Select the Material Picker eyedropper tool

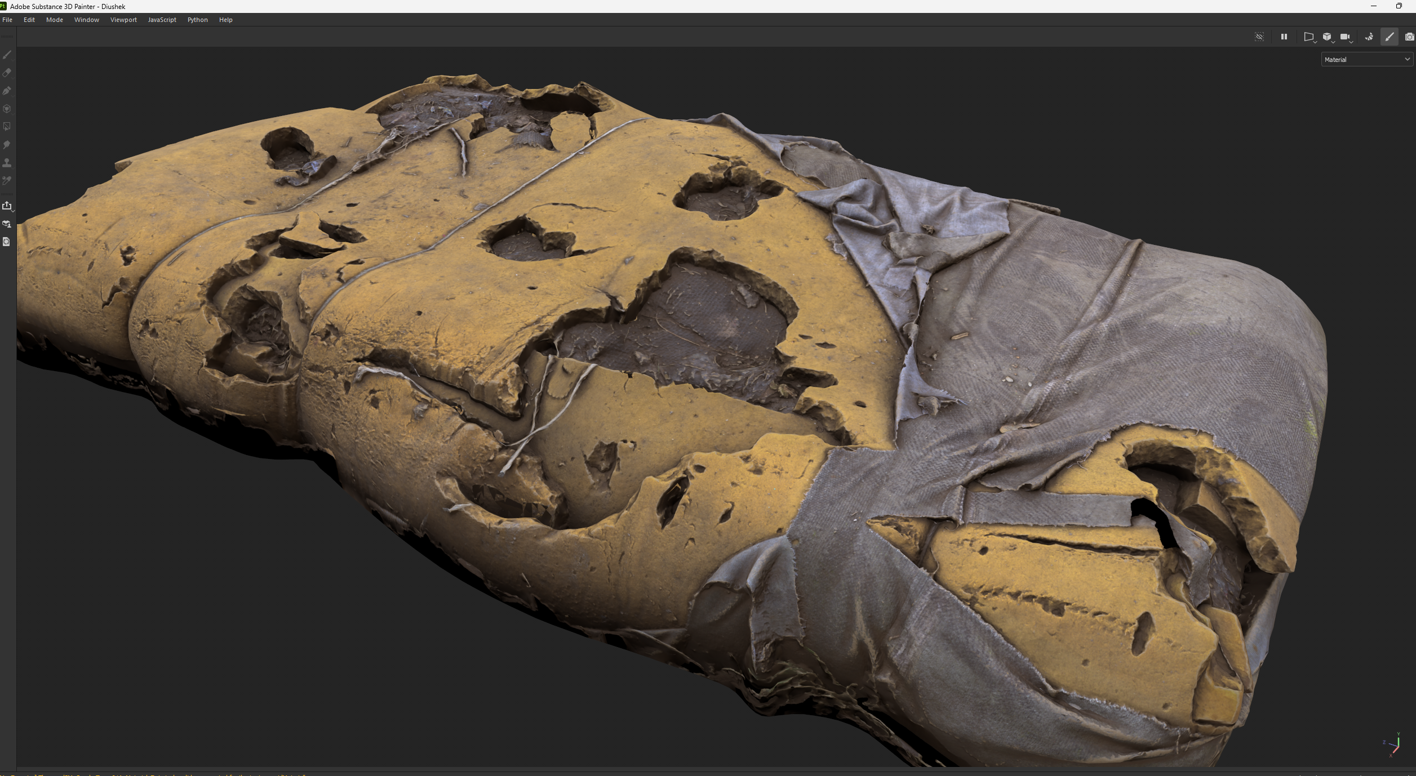(x=7, y=181)
